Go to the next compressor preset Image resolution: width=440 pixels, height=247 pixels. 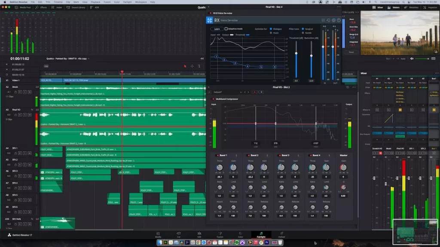coord(248,92)
